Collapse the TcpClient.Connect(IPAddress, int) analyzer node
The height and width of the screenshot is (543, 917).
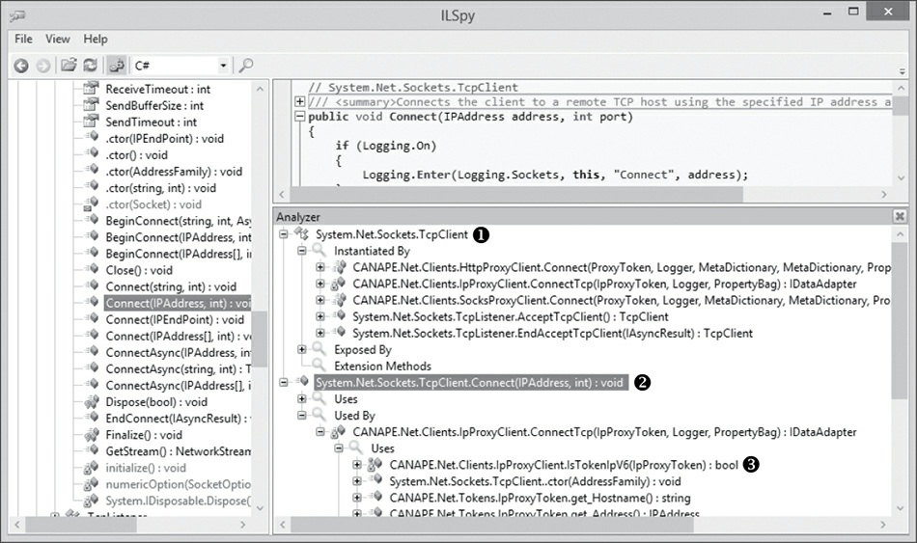(284, 382)
